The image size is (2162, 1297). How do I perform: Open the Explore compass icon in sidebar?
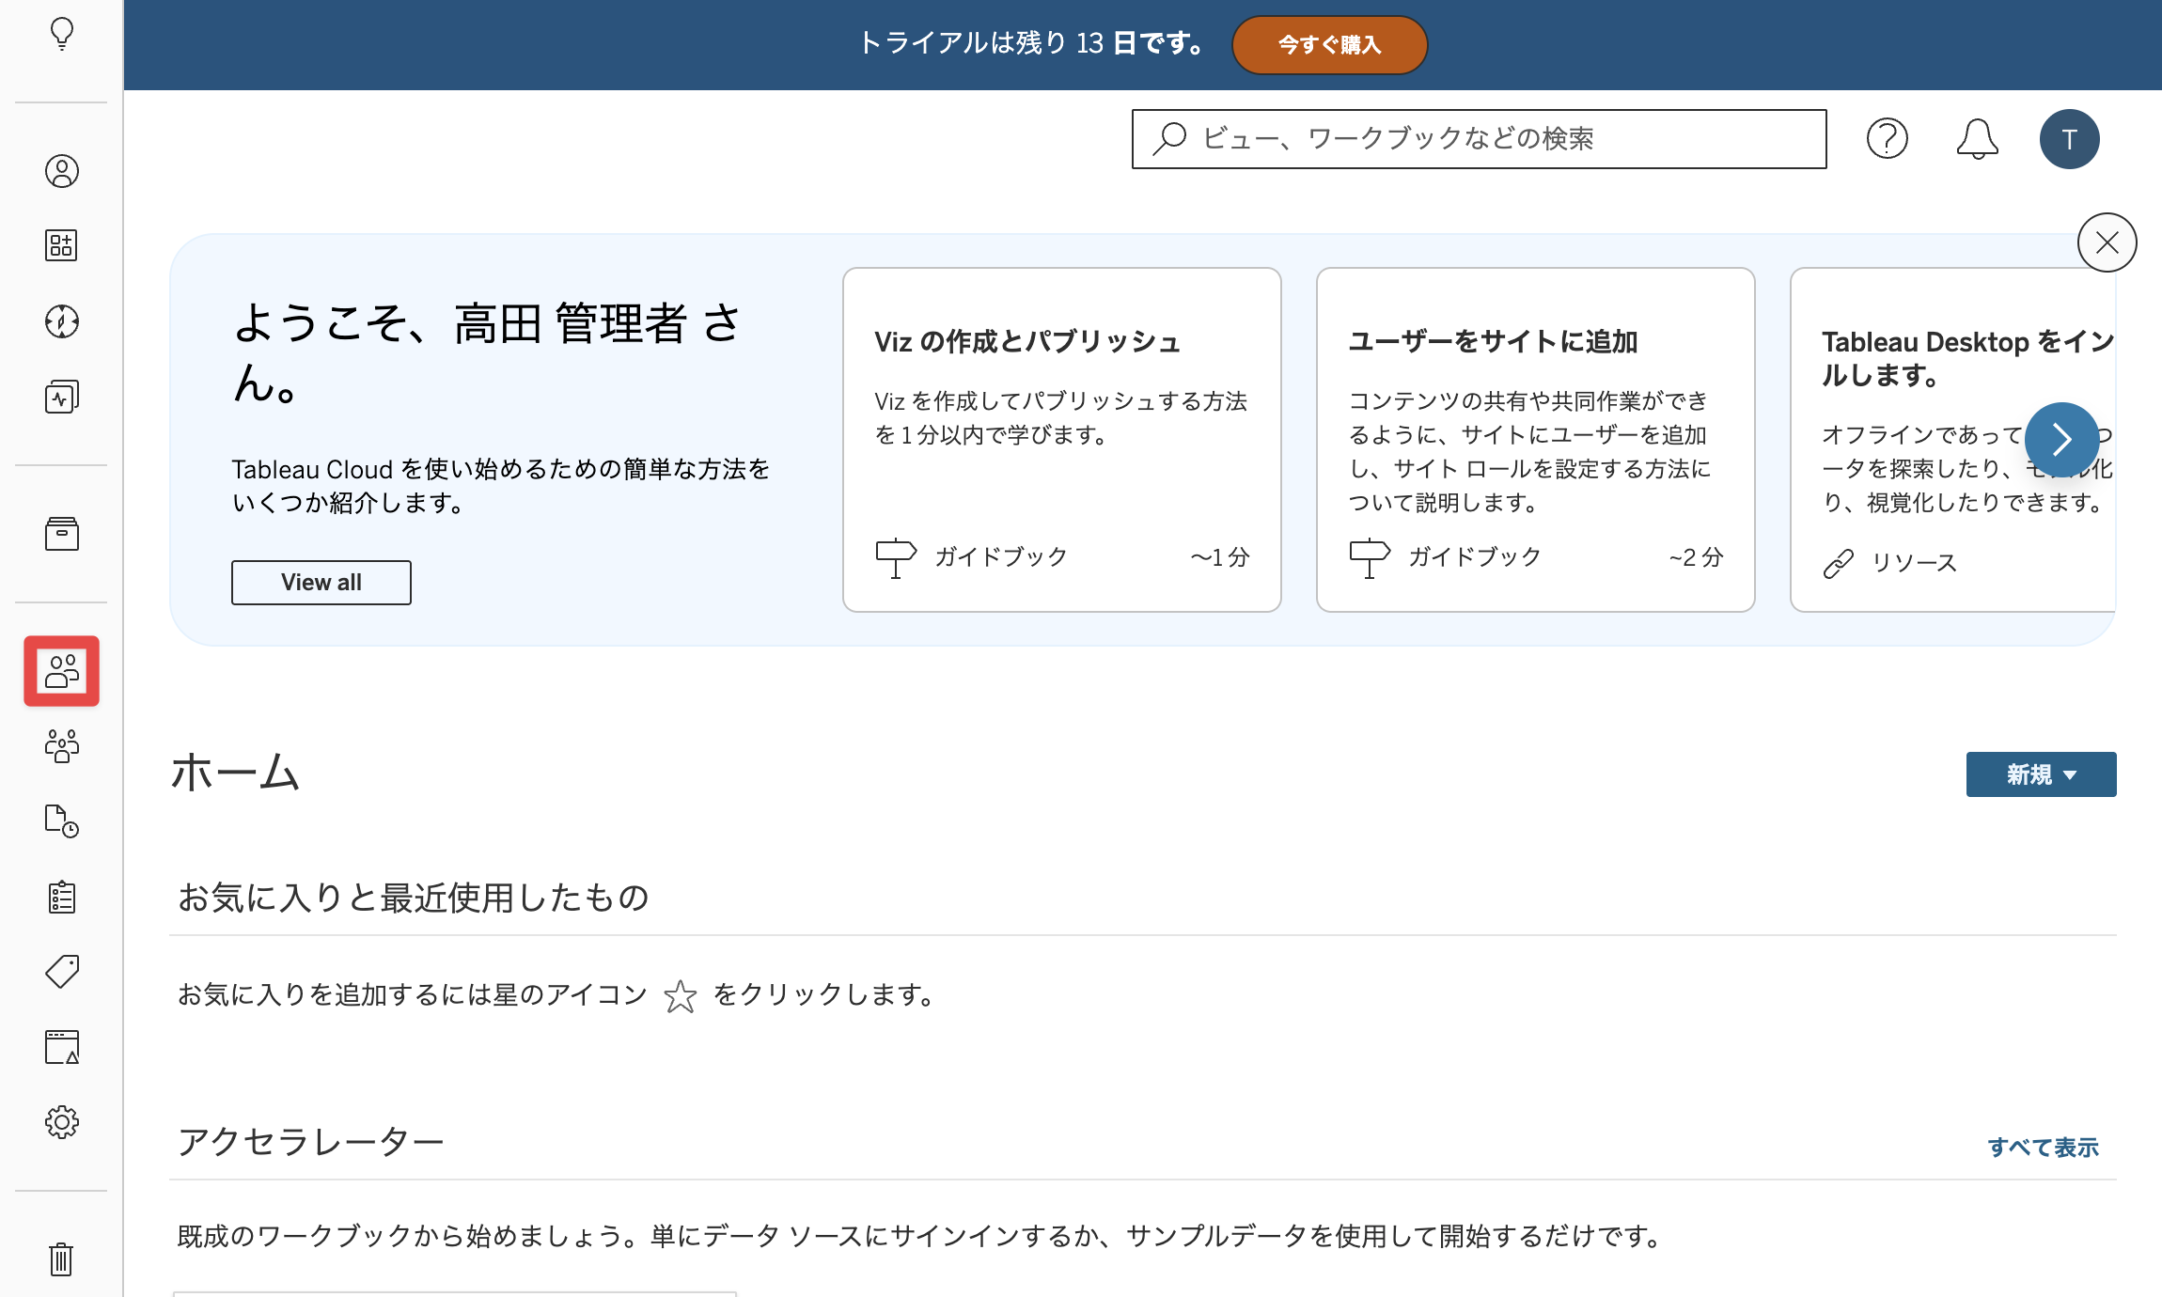click(x=62, y=321)
